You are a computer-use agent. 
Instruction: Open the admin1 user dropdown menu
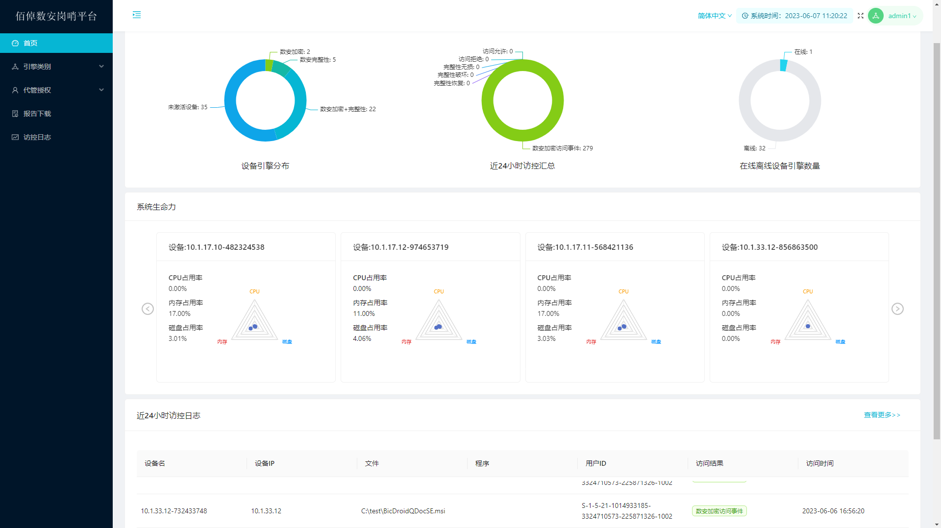tap(902, 16)
